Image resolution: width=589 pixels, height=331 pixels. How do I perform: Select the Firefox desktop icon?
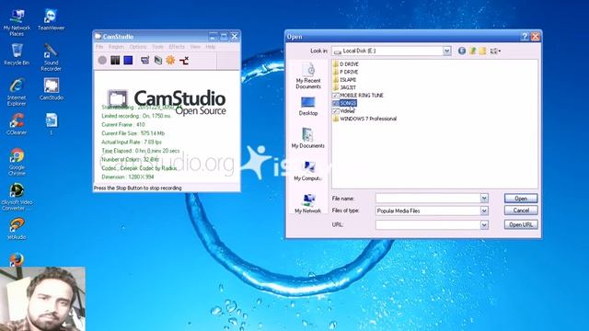point(17,259)
